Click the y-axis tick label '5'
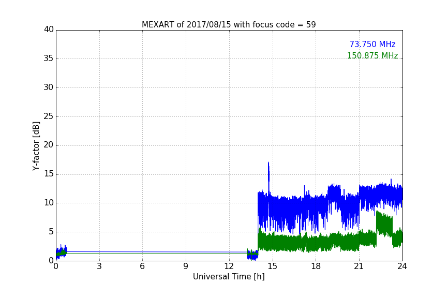Viewport: 447px width, 298px height. click(51, 232)
